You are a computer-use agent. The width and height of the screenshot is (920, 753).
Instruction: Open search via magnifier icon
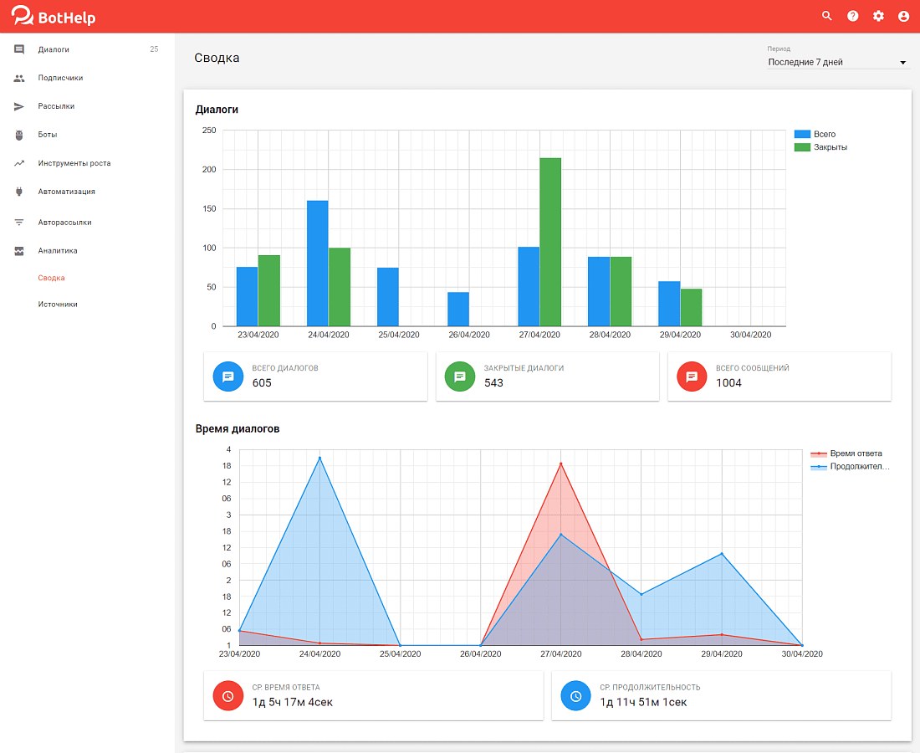pyautogui.click(x=826, y=16)
